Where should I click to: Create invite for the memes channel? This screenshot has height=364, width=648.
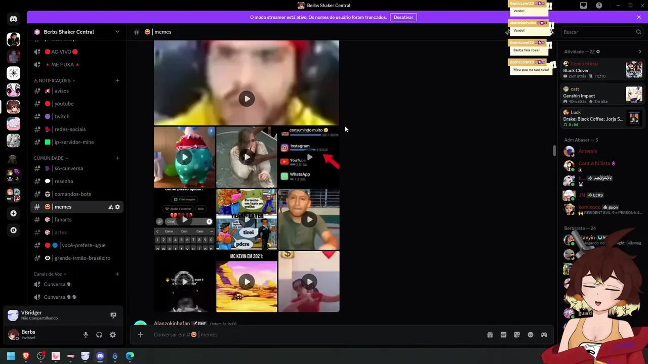(110, 207)
